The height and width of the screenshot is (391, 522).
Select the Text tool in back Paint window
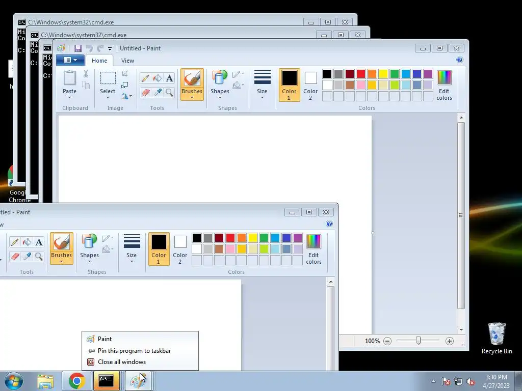pyautogui.click(x=169, y=78)
